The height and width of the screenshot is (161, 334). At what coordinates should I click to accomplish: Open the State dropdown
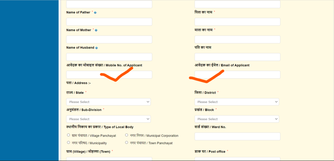(108, 102)
